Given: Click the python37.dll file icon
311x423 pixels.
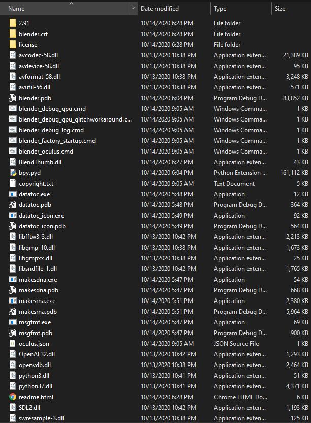Looking at the screenshot, I should [13, 386].
